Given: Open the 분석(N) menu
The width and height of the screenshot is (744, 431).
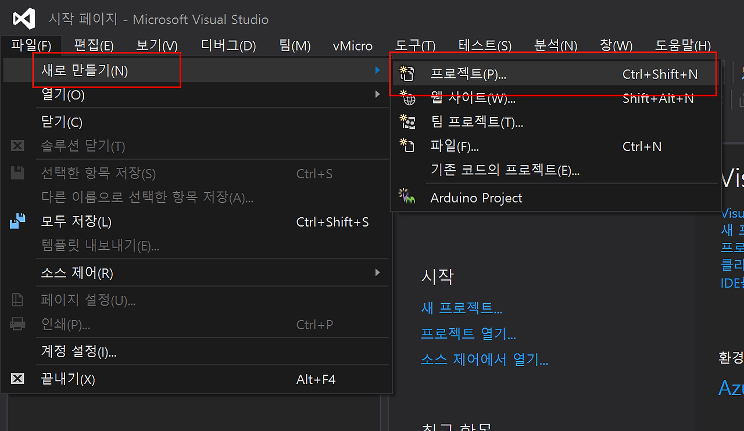Looking at the screenshot, I should 556,45.
